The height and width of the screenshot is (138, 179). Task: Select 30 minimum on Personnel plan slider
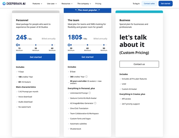coord(36,45)
